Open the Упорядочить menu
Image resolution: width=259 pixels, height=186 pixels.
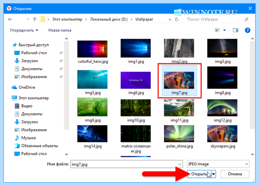[x=24, y=30]
